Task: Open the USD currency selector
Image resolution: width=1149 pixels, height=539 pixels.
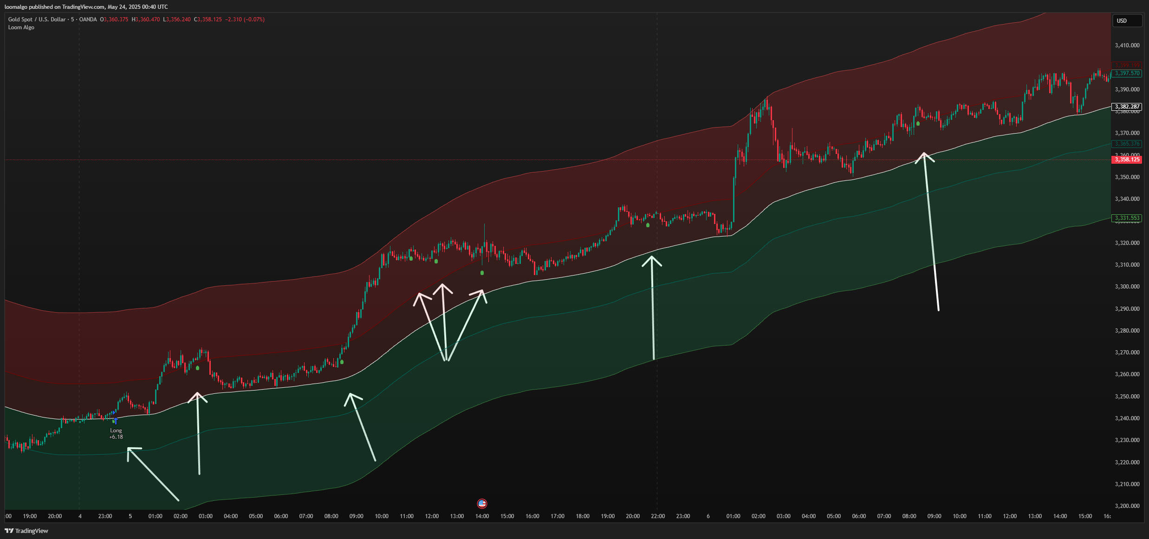Action: click(x=1127, y=21)
